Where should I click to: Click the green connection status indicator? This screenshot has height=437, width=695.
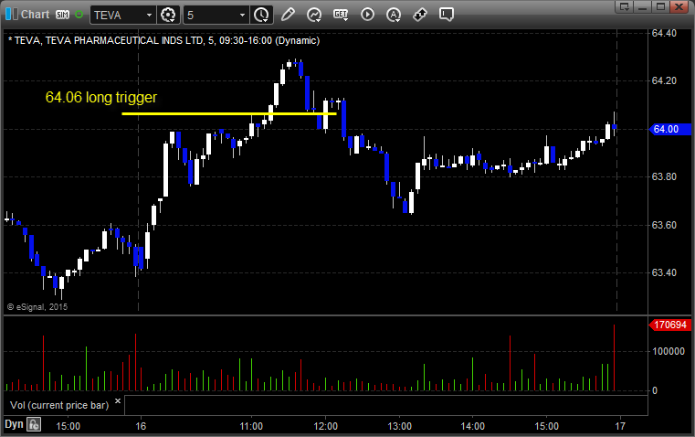(79, 15)
